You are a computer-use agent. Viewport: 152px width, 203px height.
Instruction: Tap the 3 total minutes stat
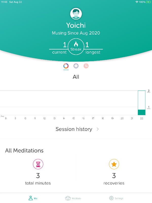coord(38,175)
